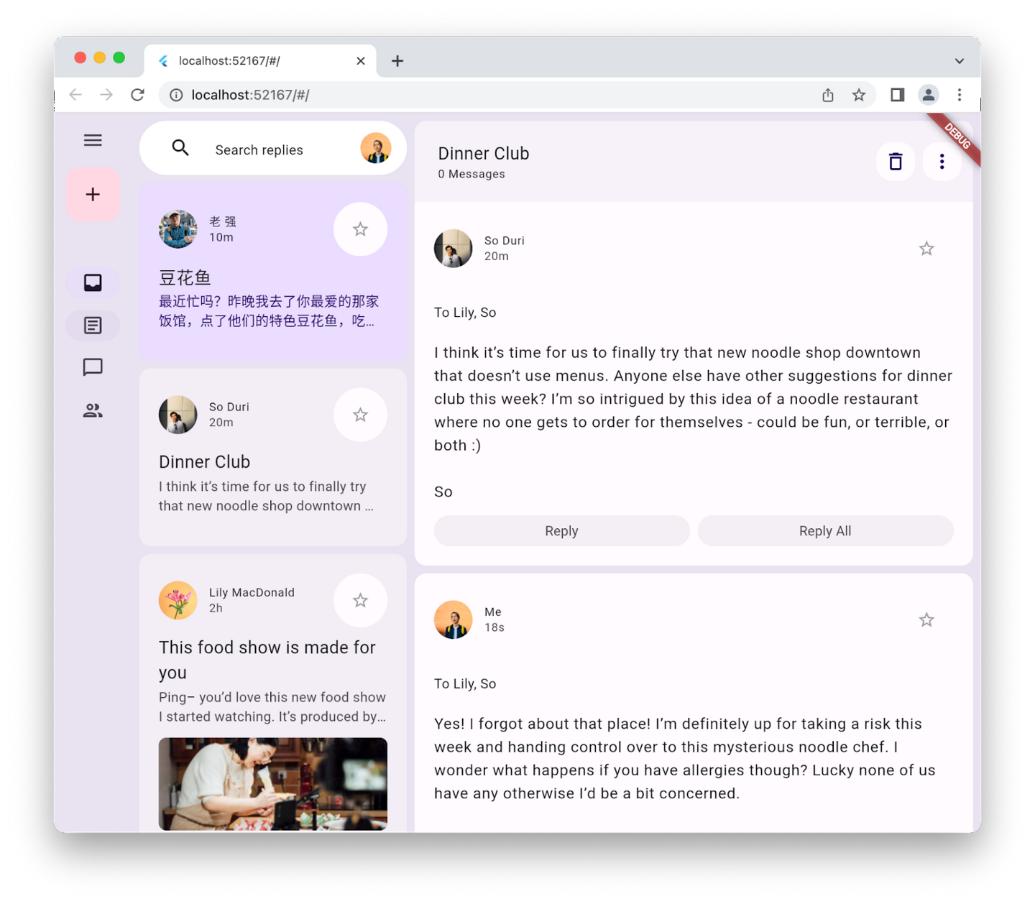Open the three-dot overflow menu for Dinner Club
1035x904 pixels.
(x=942, y=161)
